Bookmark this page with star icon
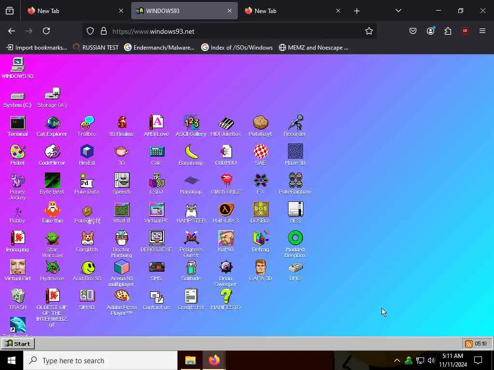The image size is (494, 370). 369,31
